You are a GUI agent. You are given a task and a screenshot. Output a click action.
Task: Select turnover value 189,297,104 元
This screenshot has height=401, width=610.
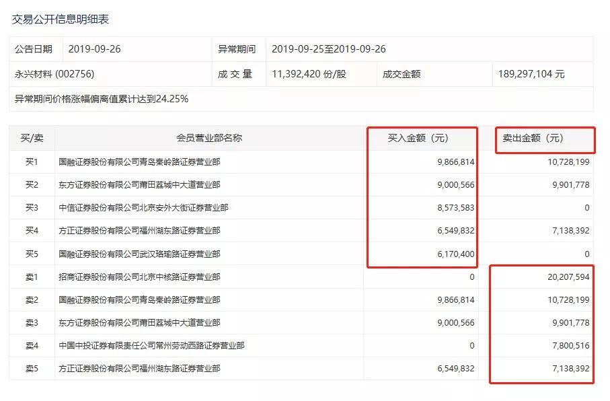click(x=531, y=74)
